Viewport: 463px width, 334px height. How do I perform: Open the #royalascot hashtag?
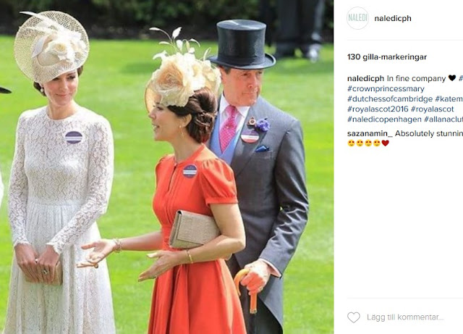tap(432, 109)
